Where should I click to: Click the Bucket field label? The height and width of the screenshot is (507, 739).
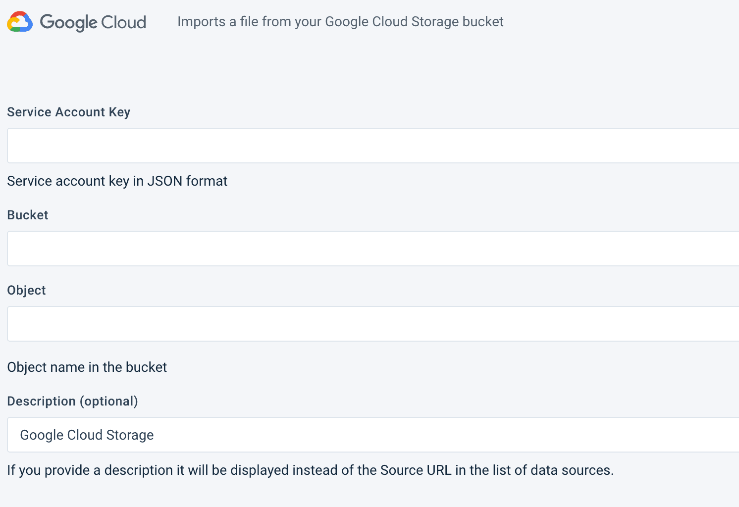click(x=28, y=215)
